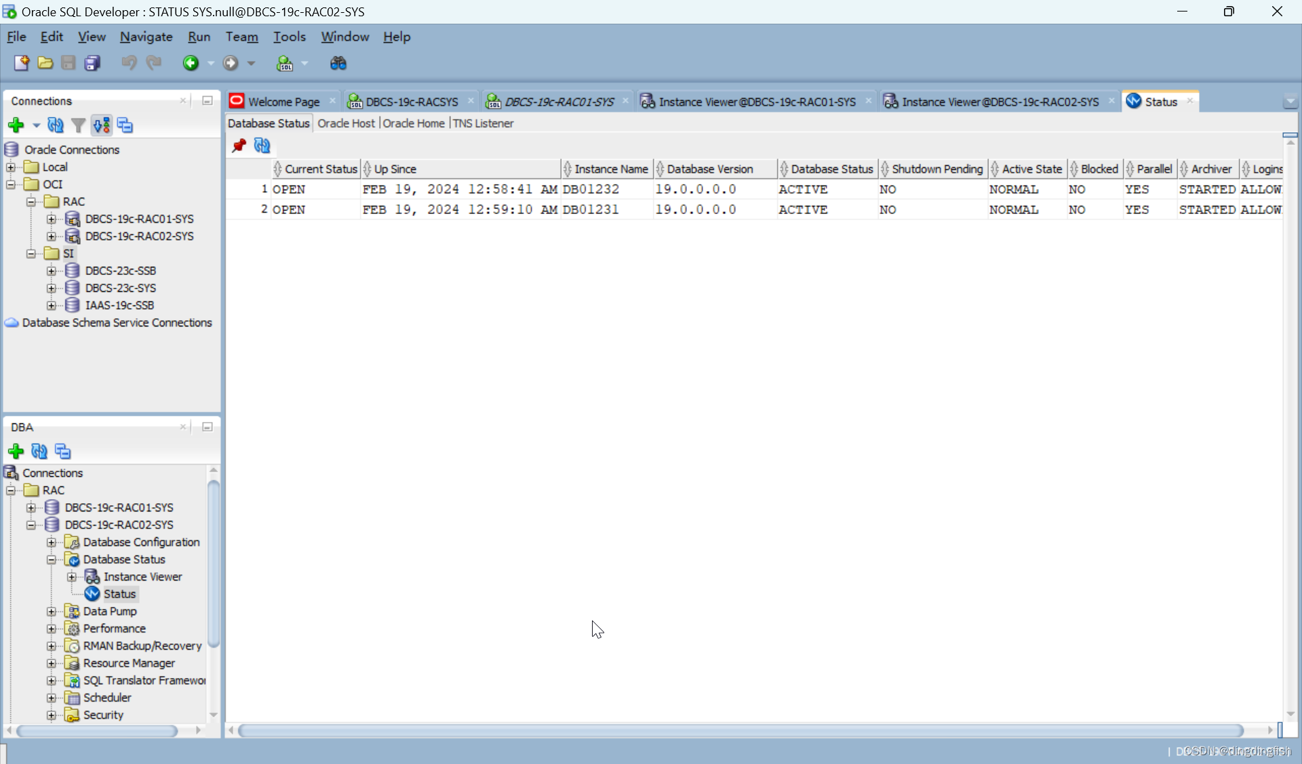Expand the Instance Viewer node in DBA tree
The image size is (1302, 764).
(71, 577)
